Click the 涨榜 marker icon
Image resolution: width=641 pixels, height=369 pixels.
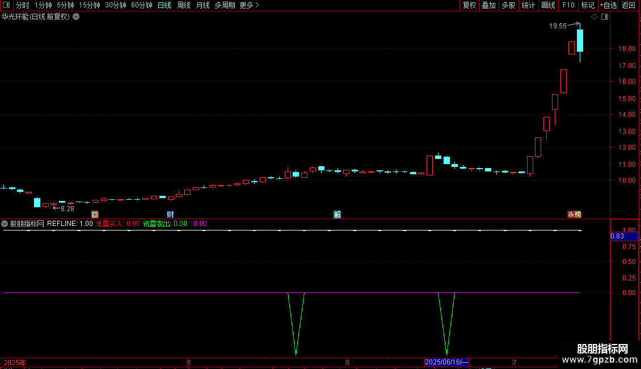click(x=574, y=215)
